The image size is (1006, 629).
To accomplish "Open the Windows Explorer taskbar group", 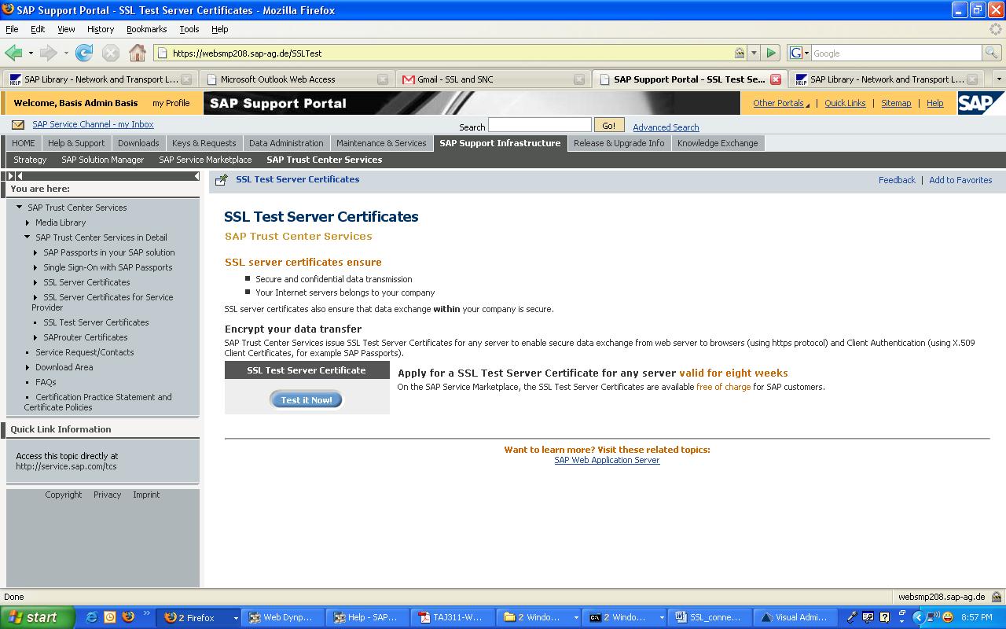I will click(x=540, y=617).
